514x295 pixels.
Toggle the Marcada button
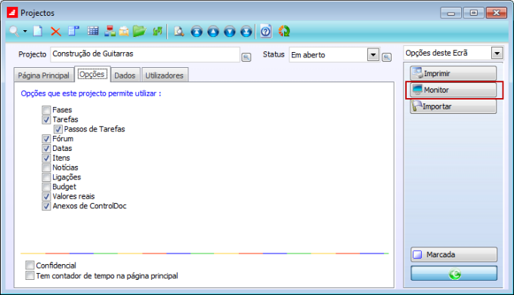(x=454, y=254)
